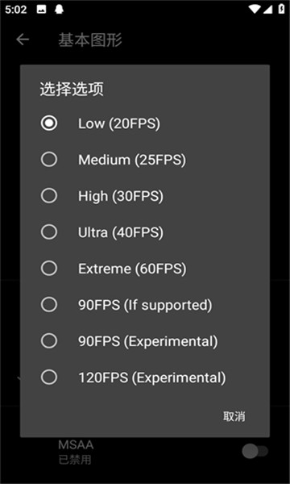The image size is (290, 484).
Task: Select High (30FPS) radio button
Action: [49, 196]
